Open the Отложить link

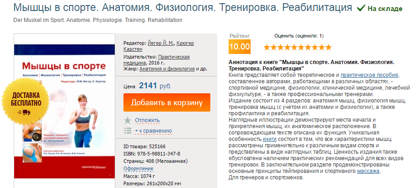[147, 120]
